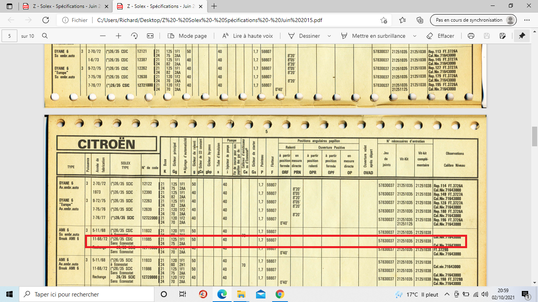Toggle the pin toolbar button

[x=522, y=36]
